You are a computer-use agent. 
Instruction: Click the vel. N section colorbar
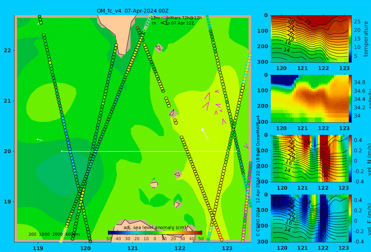point(350,158)
